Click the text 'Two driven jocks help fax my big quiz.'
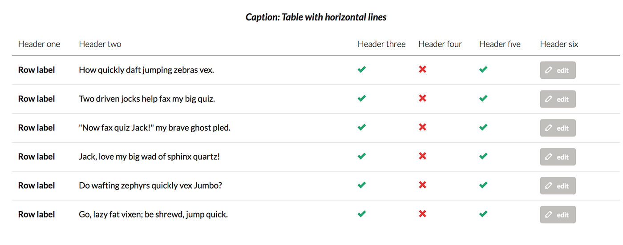 point(147,99)
